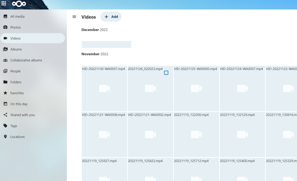Viewport: 297px width, 181px height.
Task: Click video icon of VID-20221121-WA0008.mp4
Action: 104,134
